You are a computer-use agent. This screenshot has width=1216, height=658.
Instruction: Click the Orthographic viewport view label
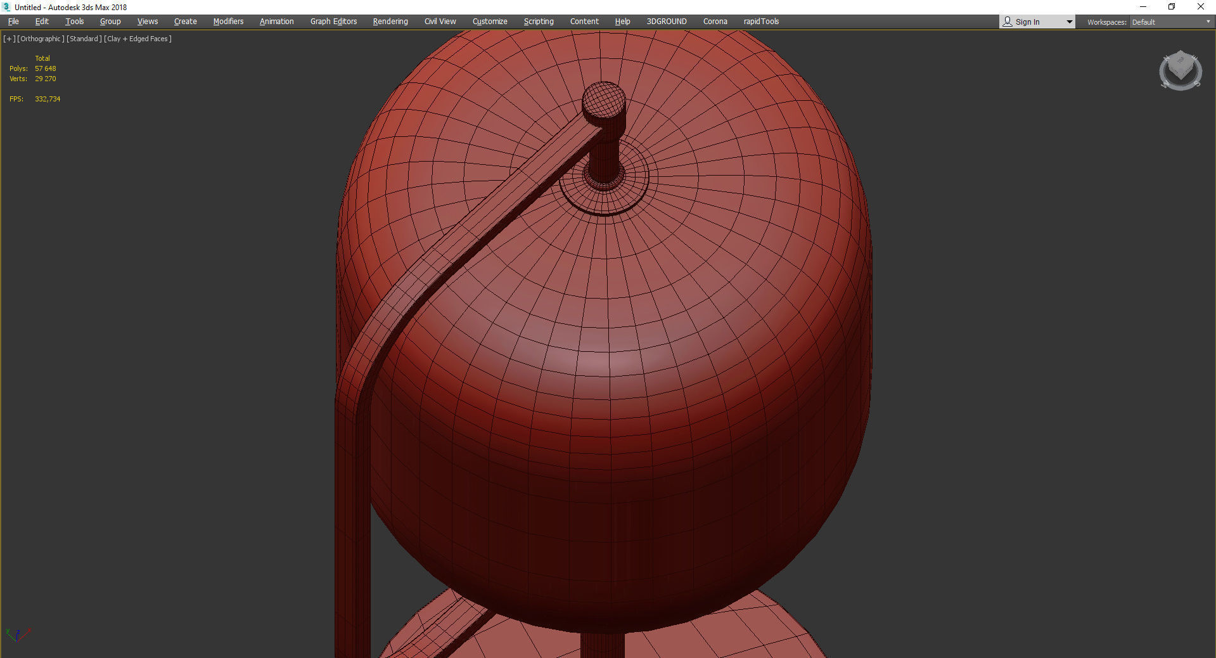click(41, 39)
